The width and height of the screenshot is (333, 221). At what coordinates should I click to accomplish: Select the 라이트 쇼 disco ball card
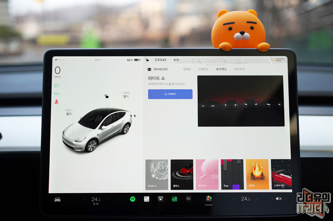157,175
